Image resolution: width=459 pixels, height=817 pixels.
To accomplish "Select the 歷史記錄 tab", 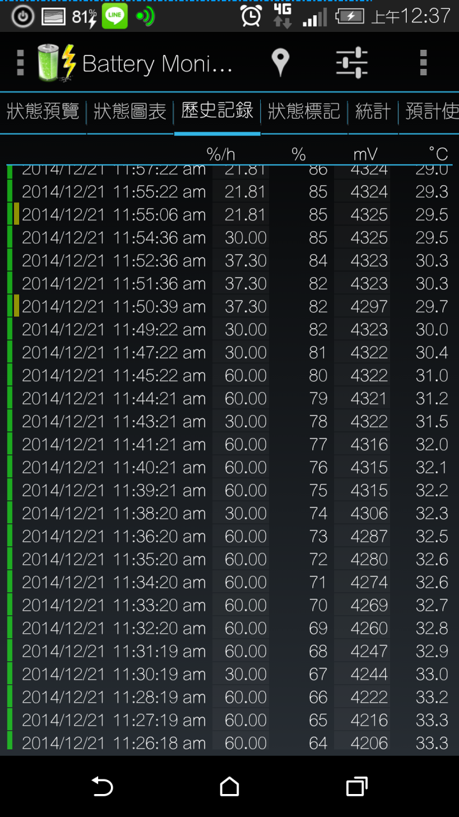I will click(x=217, y=111).
